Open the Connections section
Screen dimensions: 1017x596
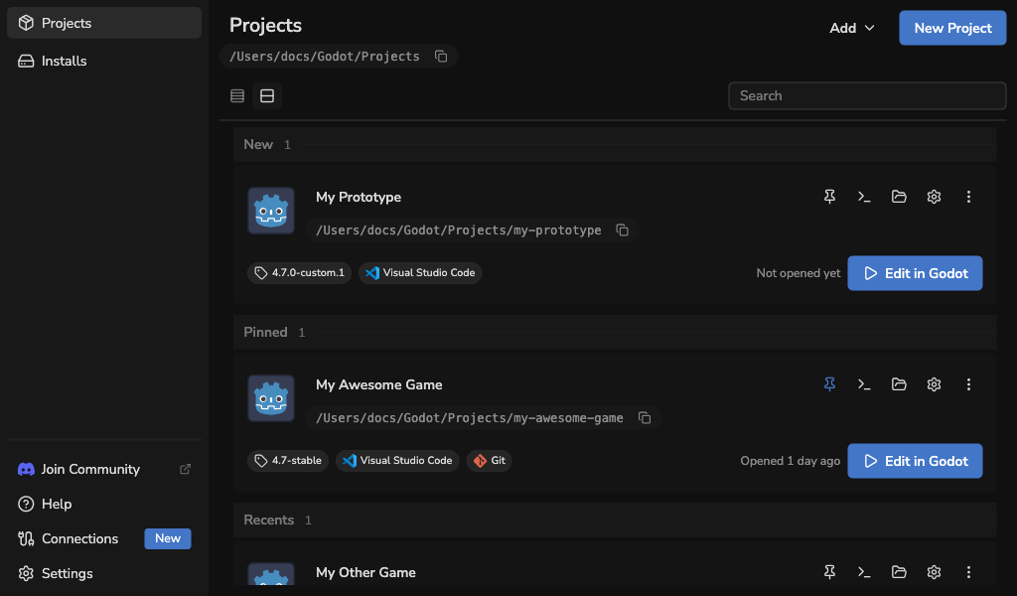pos(103,538)
